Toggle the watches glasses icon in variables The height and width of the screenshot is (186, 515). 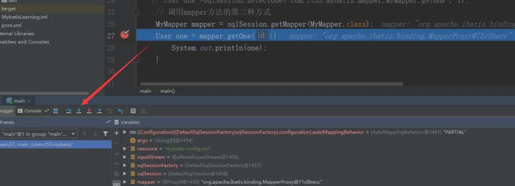click(116, 184)
